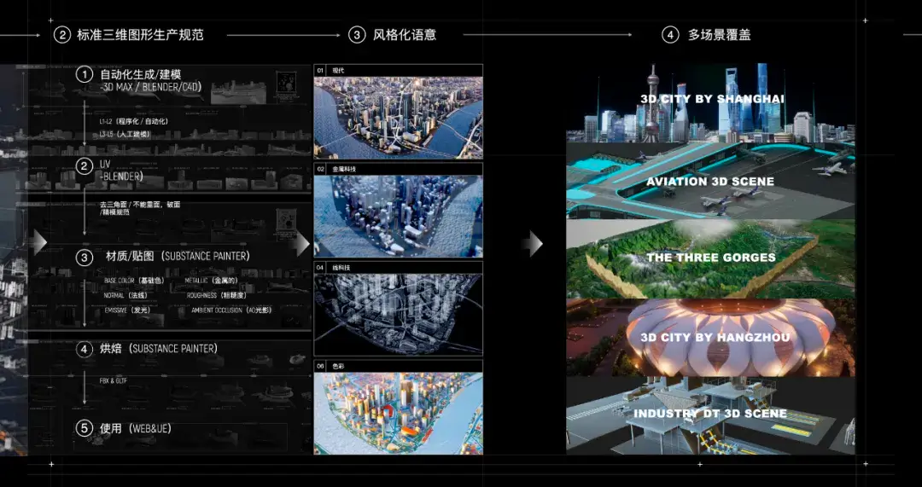This screenshot has height=487, width=922.
Task: Select step '使用 (WEB&UE)'
Action: (x=135, y=428)
